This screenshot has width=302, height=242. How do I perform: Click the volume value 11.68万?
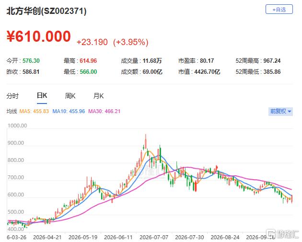coord(152,61)
